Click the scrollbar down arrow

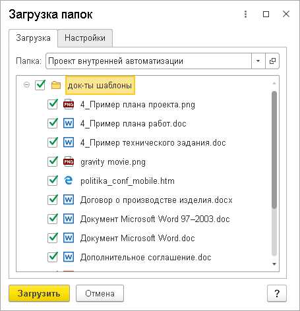274,264
